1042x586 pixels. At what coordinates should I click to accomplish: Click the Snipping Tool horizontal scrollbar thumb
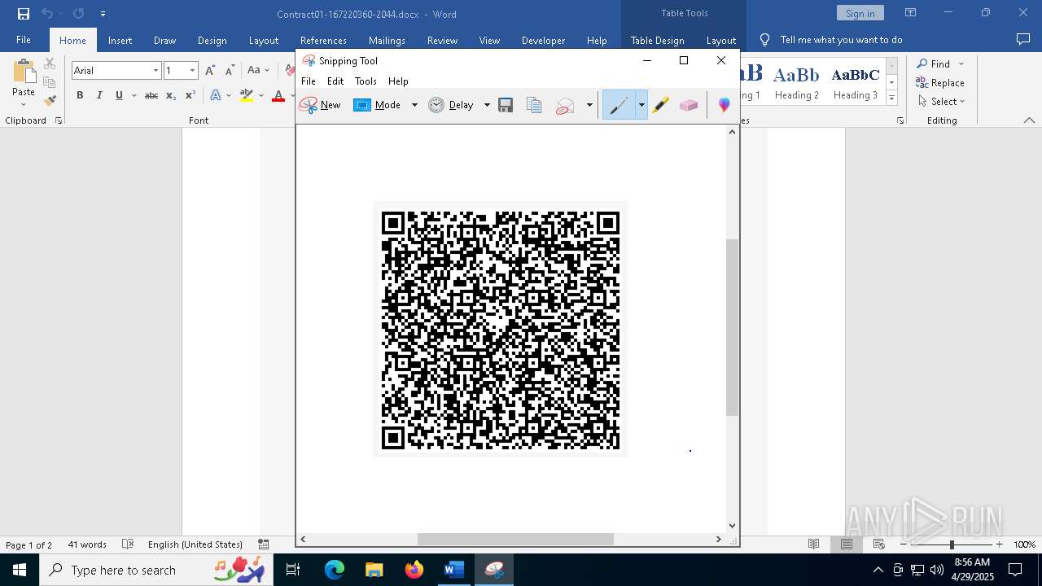pyautogui.click(x=515, y=539)
